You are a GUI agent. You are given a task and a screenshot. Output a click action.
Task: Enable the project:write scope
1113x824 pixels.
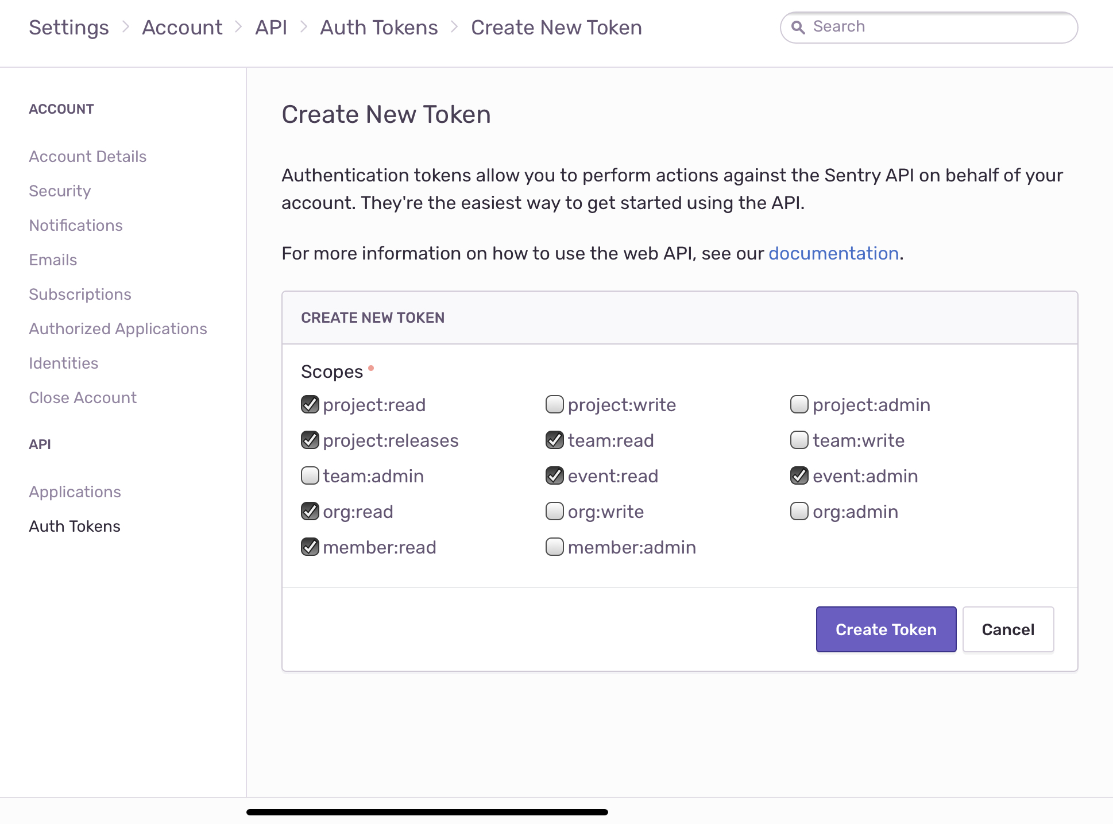[x=554, y=405]
